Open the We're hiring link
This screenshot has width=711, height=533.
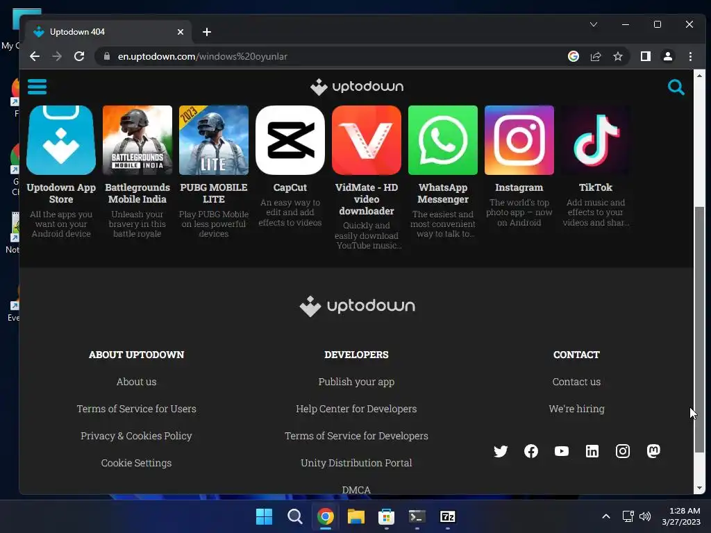[x=576, y=409]
